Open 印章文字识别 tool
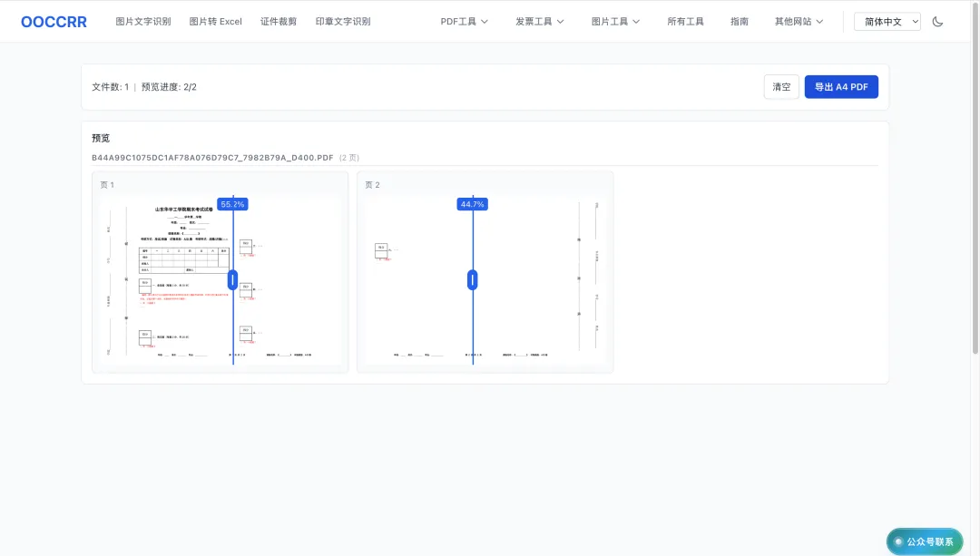980x556 pixels. click(x=343, y=22)
